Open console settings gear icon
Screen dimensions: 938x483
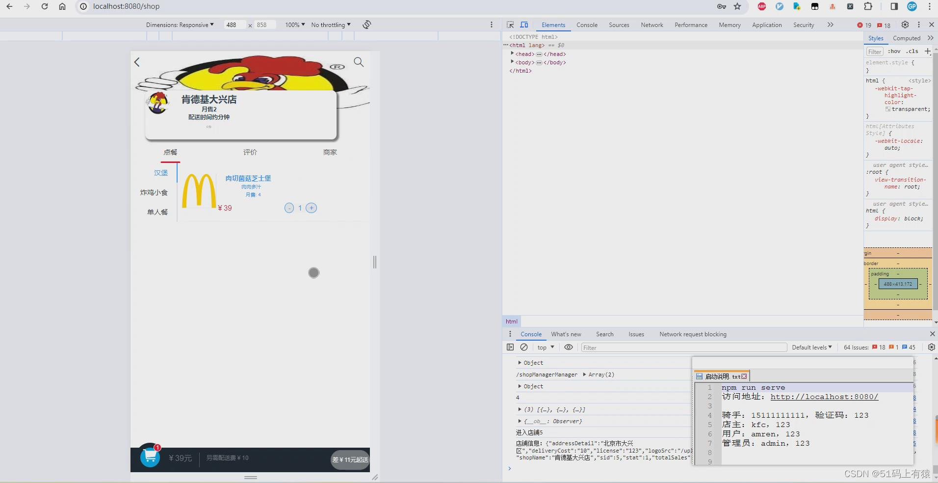pyautogui.click(x=931, y=347)
